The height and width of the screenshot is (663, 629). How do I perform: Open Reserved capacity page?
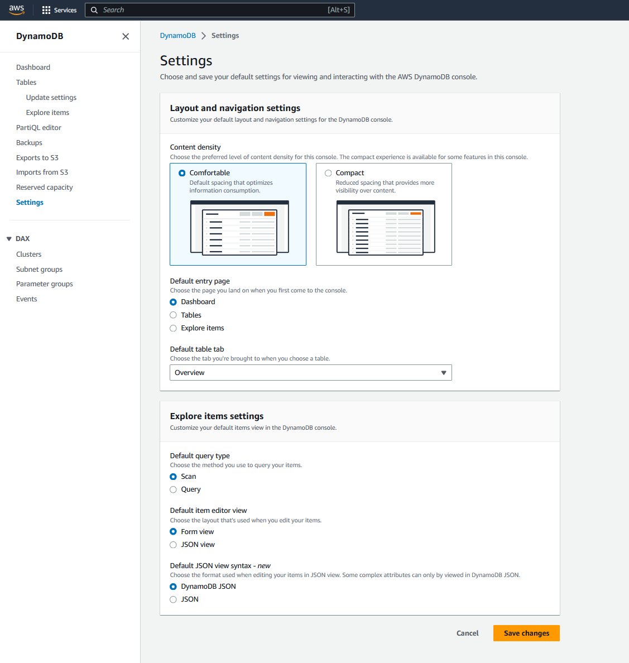[45, 188]
